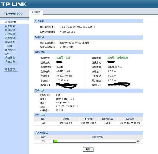This screenshot has height=154, width=158.
Task: Click the 资源利用率 column header
Action: 97,137
